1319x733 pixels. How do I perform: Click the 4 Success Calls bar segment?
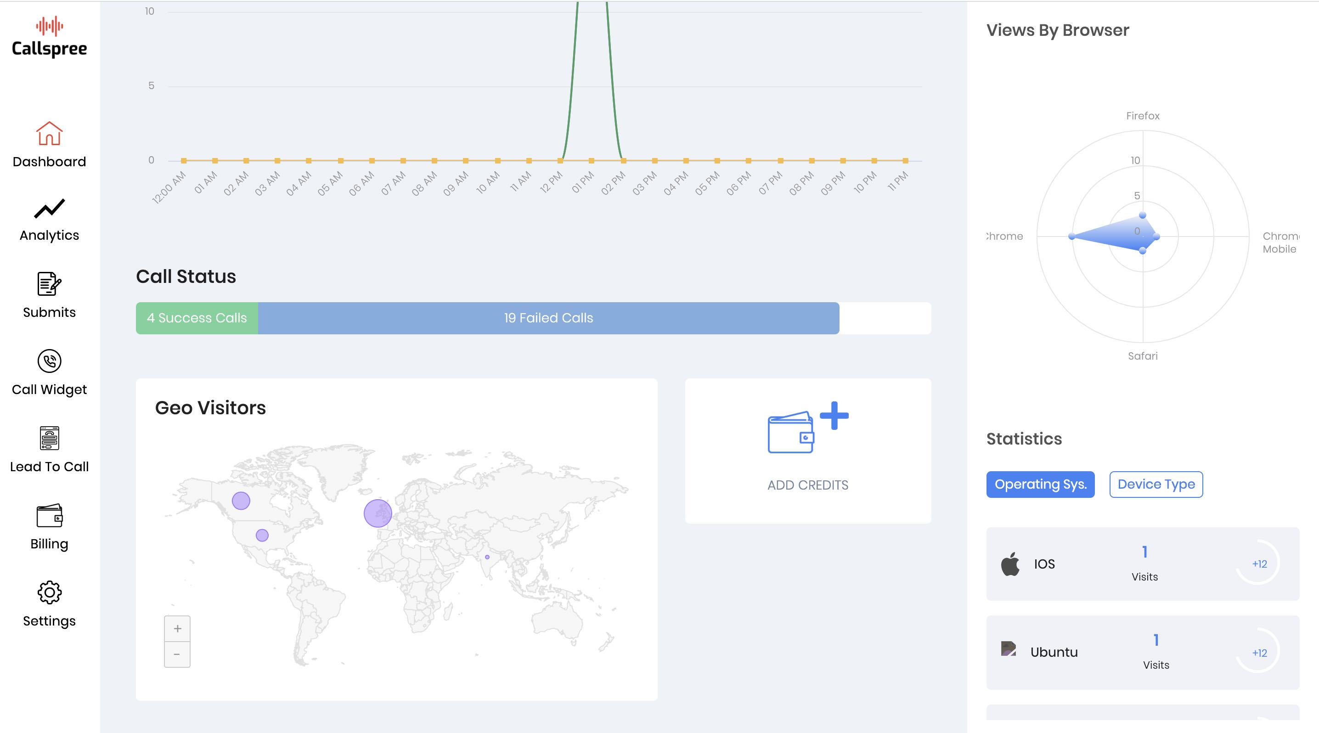(197, 318)
